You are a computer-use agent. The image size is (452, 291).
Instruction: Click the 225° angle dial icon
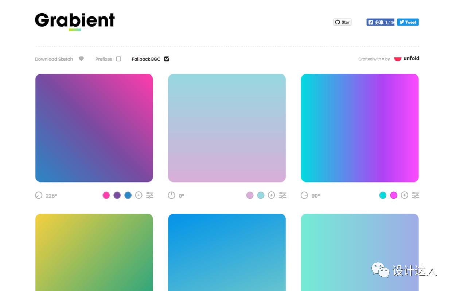(x=39, y=195)
